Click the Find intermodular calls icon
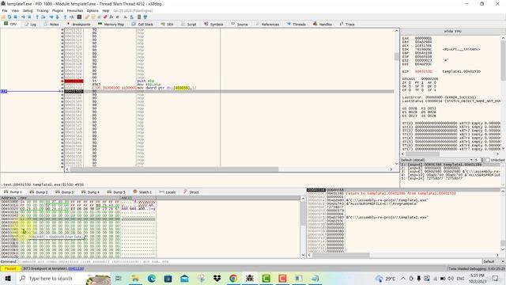This screenshot has height=285, width=506. (132, 17)
